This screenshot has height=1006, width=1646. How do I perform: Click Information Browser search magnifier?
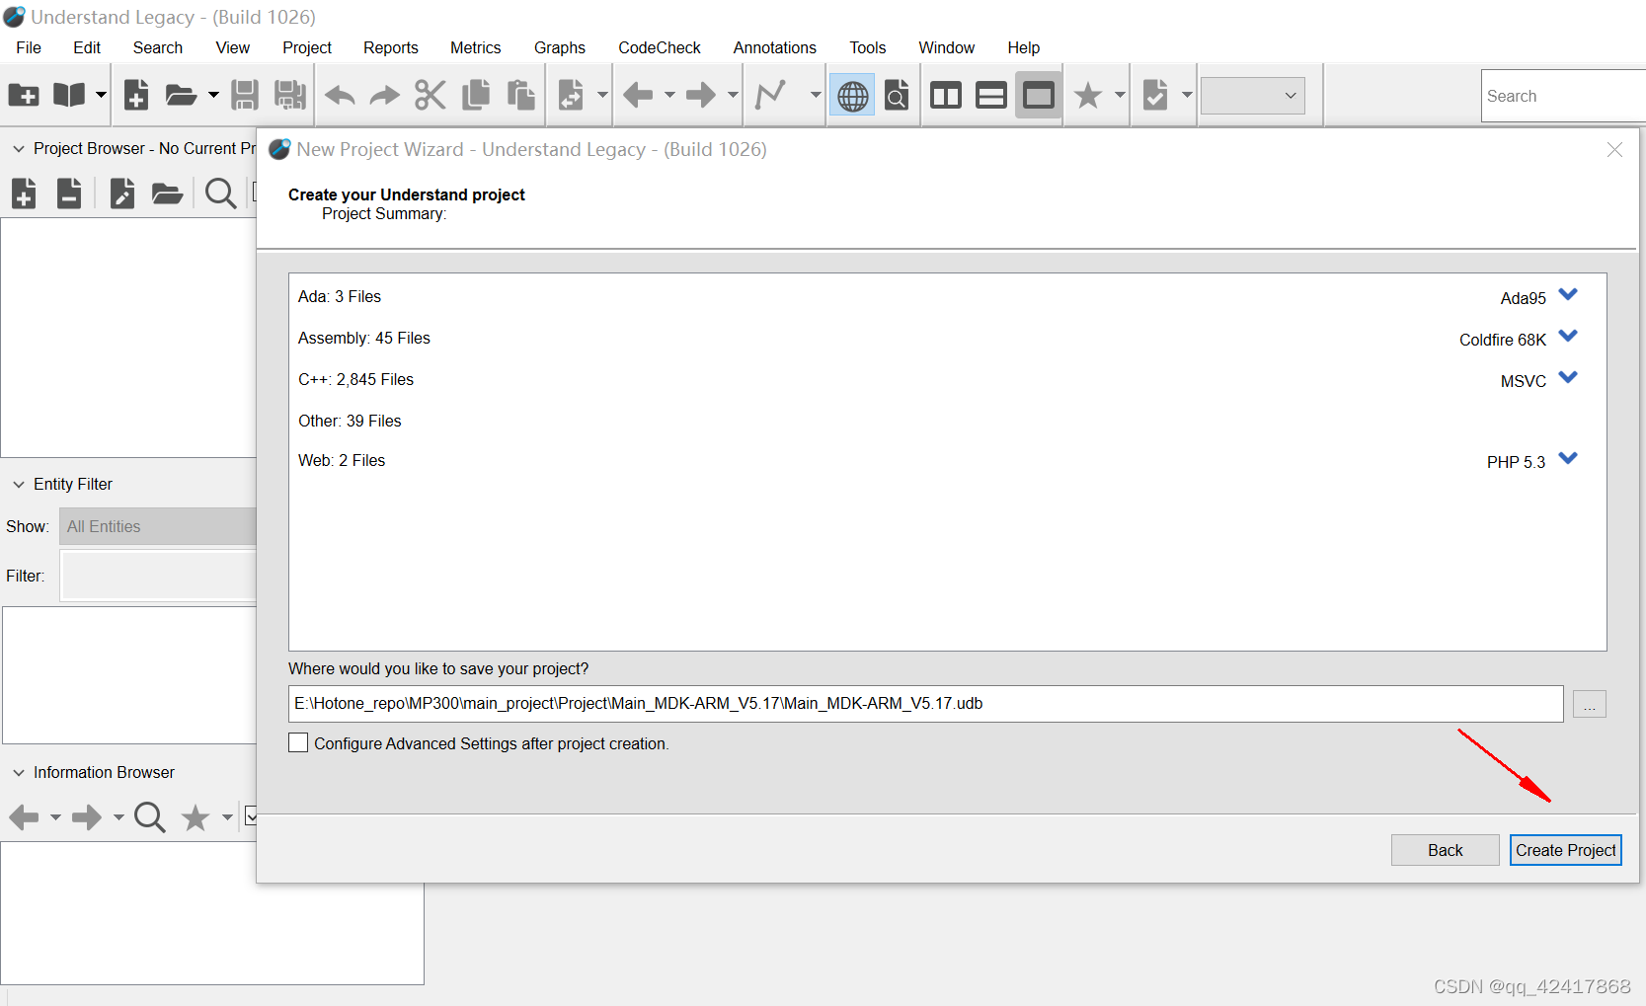[x=149, y=817]
